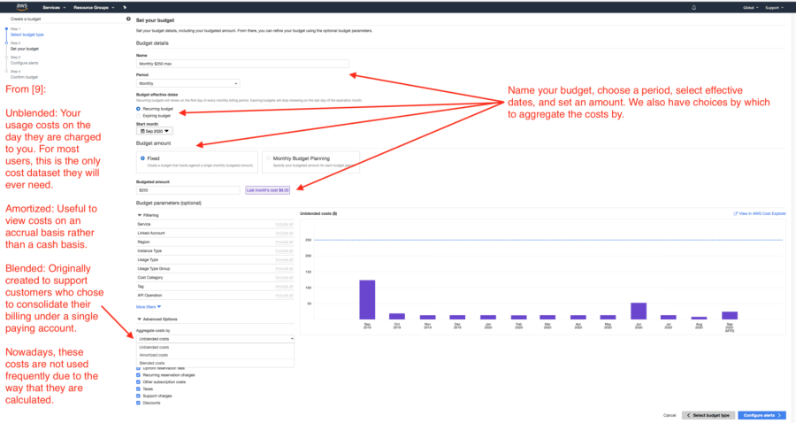This screenshot has width=796, height=423.
Task: Click the budget Name input field
Action: 242,64
